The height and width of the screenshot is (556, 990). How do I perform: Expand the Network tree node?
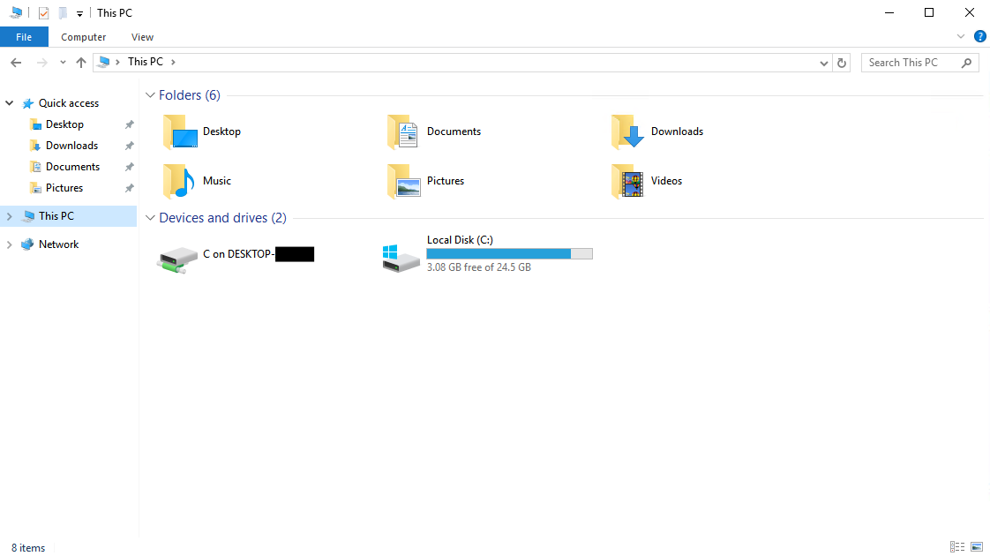click(10, 244)
